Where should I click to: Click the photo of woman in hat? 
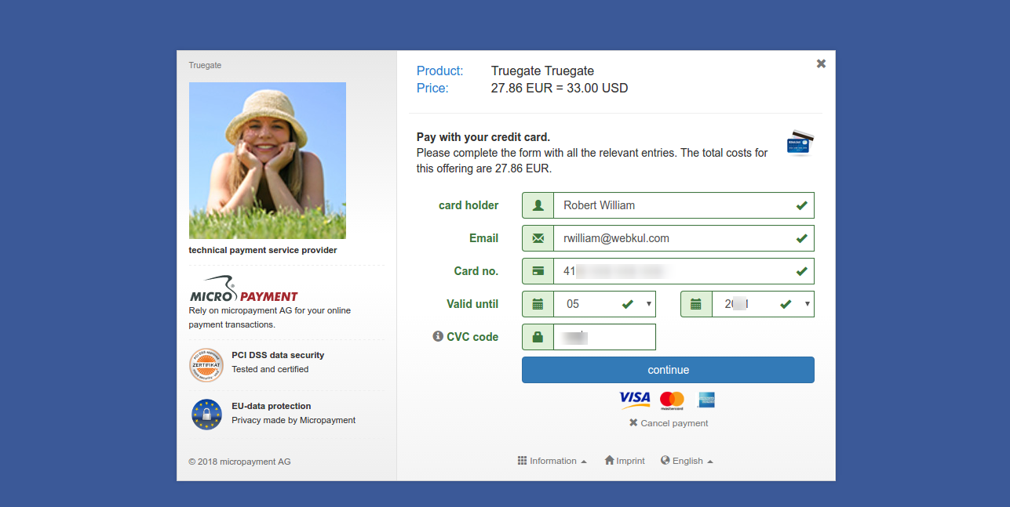(x=268, y=161)
